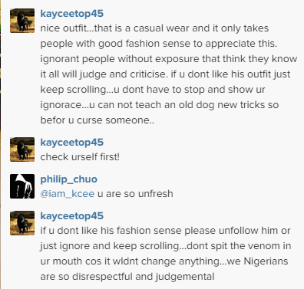Click the line "if u dont like his fashion sense"

(165, 231)
